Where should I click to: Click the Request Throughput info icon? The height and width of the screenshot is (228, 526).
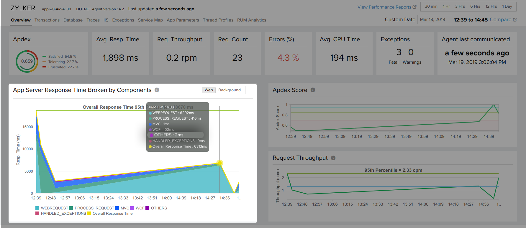click(x=333, y=158)
